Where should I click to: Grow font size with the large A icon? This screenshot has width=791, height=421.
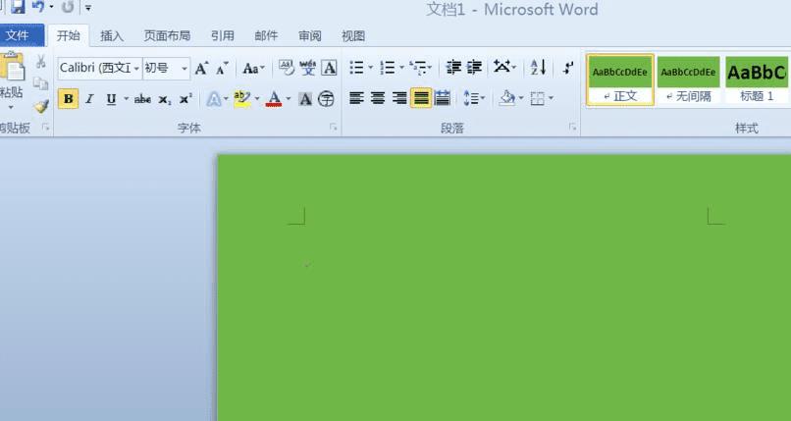pos(201,68)
